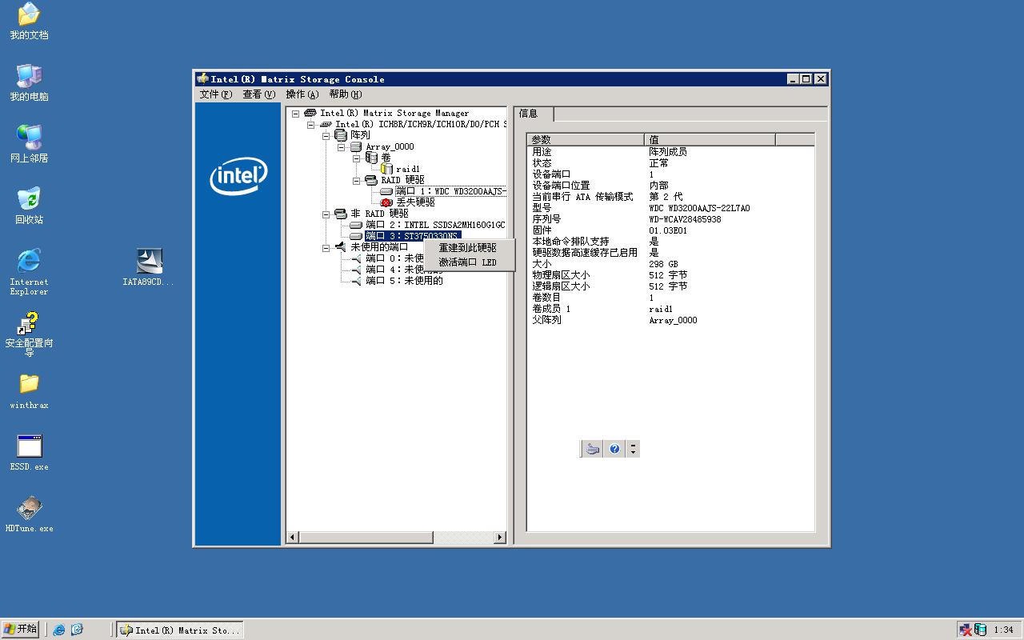Viewport: 1024px width, 640px height.
Task: Select 端口 2: INTEL SSDSA2MH160G1GC drive
Action: pyautogui.click(x=434, y=225)
